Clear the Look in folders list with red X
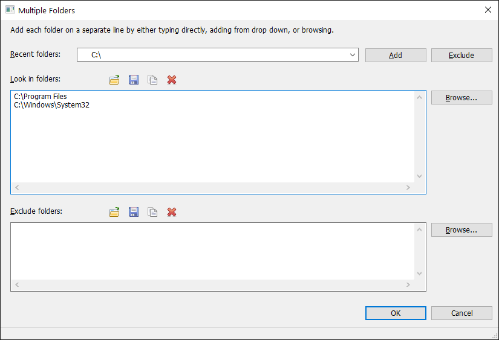This screenshot has height=340, width=499. coord(172,80)
